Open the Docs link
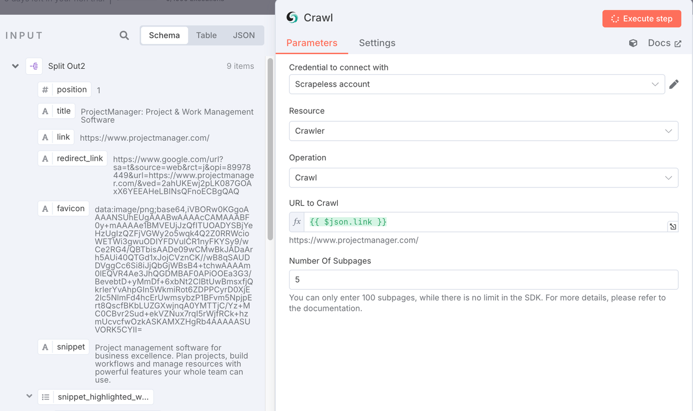Screen dimensions: 693x411 664,43
